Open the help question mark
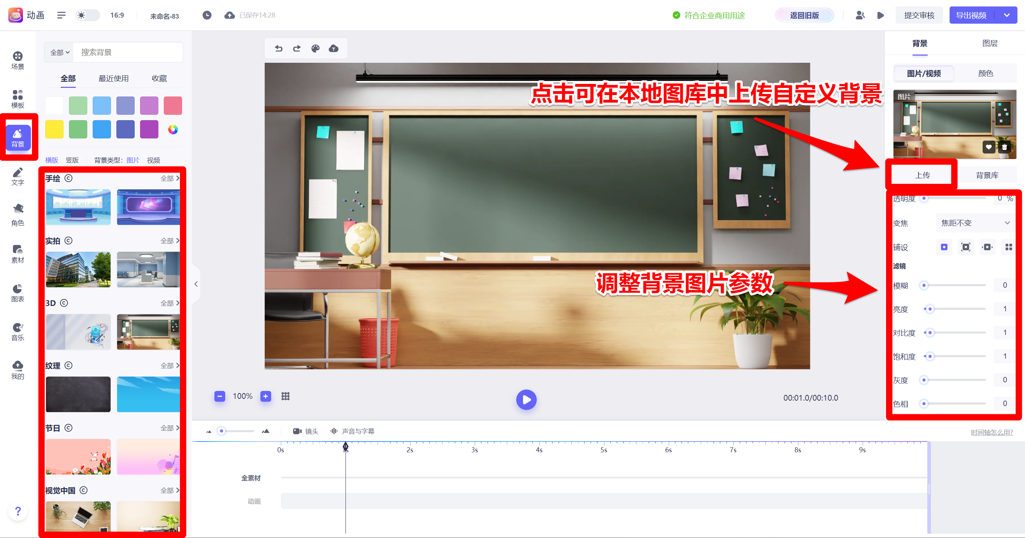 pos(18,511)
